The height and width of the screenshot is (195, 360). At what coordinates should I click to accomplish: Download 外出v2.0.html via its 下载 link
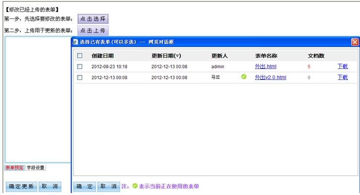(x=343, y=77)
